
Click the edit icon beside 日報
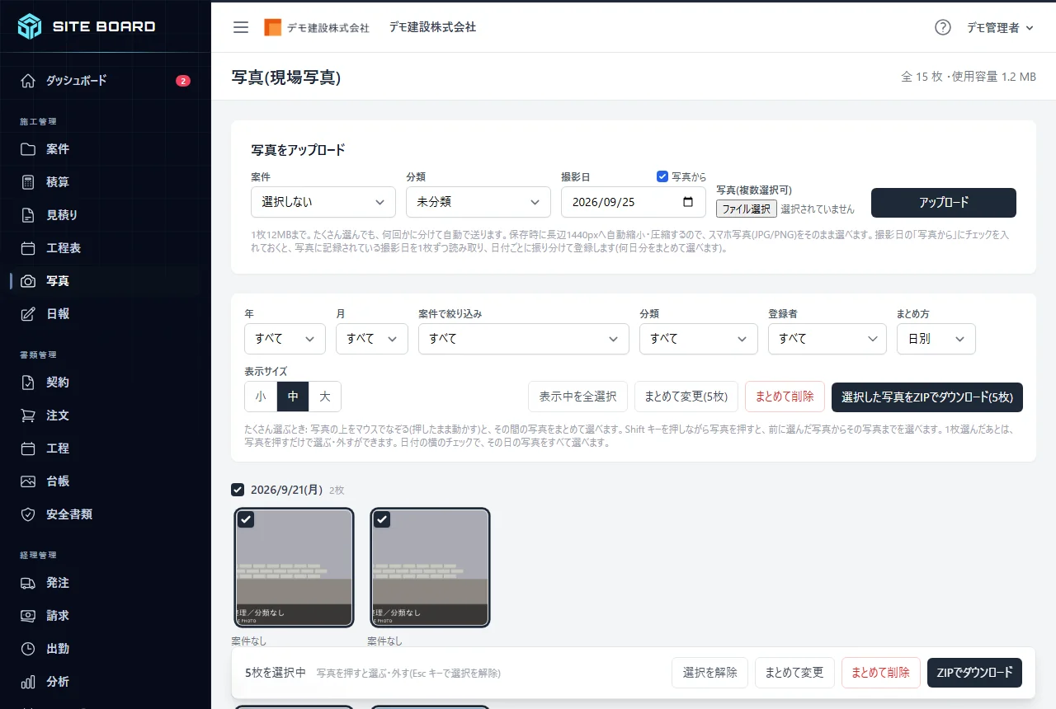coord(28,314)
